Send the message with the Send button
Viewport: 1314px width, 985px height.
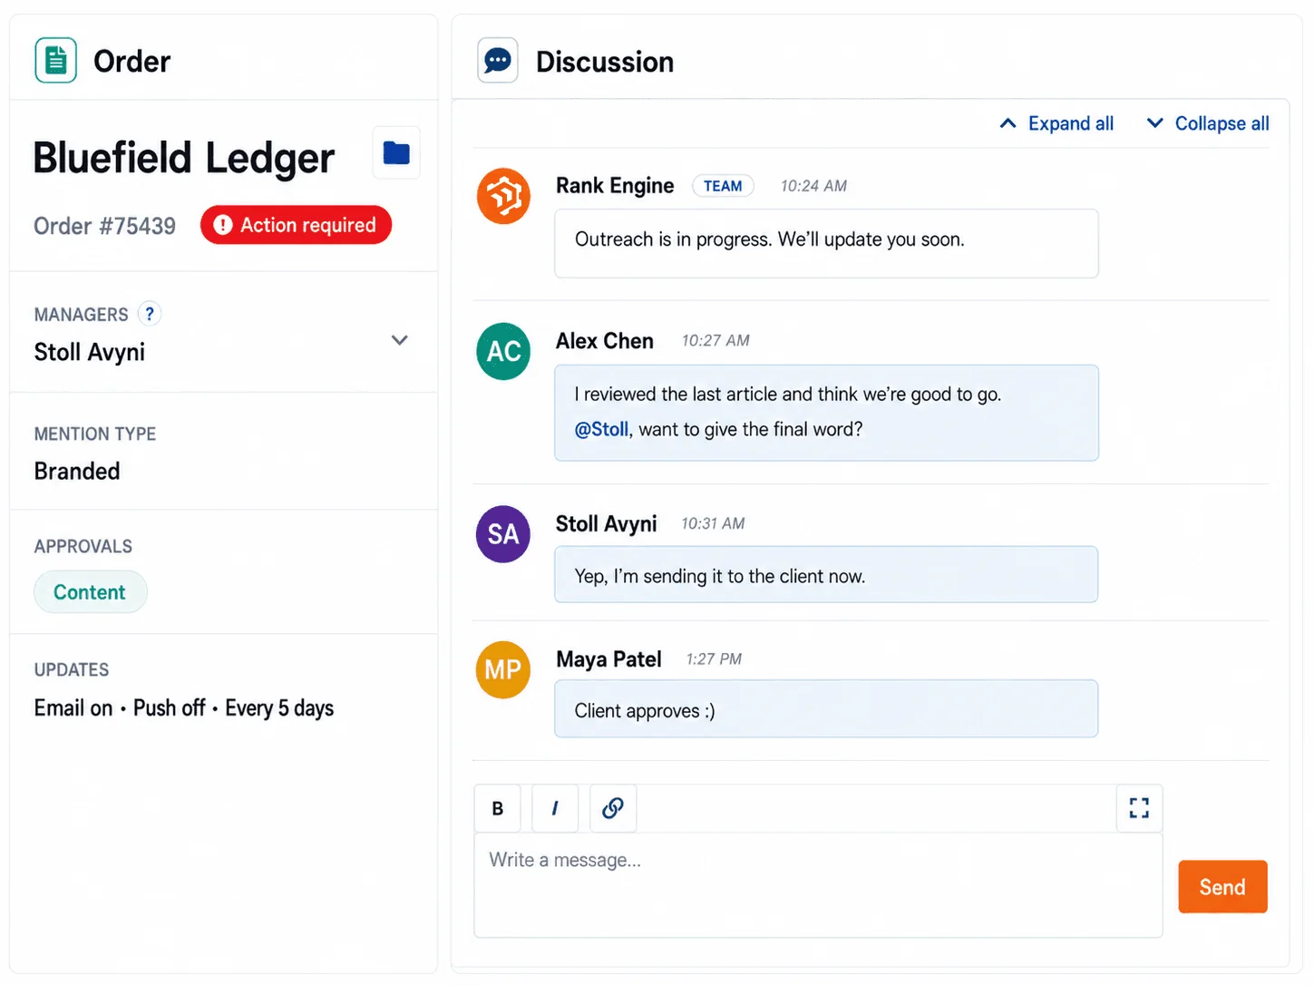[x=1222, y=887]
